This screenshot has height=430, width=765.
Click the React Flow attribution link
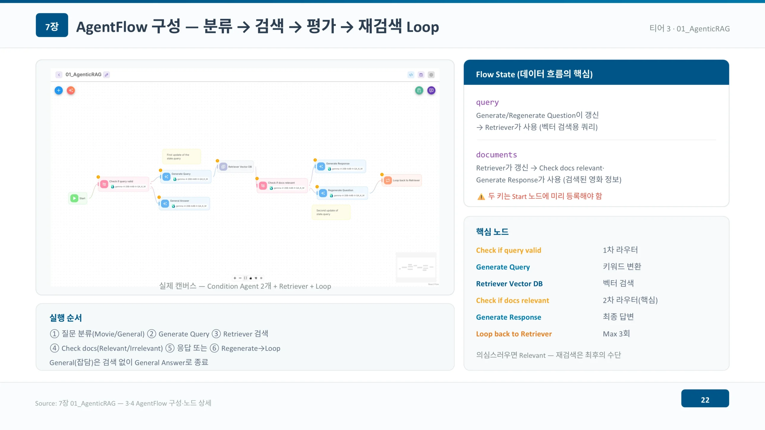click(433, 284)
